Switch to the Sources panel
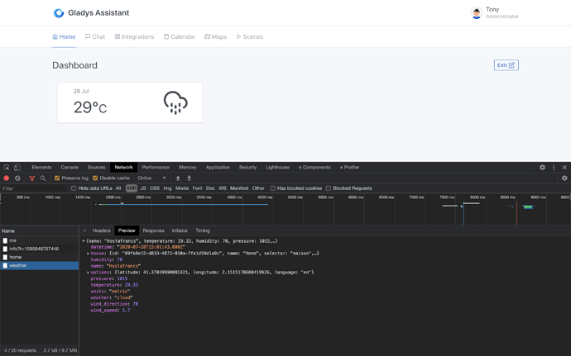The width and height of the screenshot is (571, 356). (x=97, y=168)
